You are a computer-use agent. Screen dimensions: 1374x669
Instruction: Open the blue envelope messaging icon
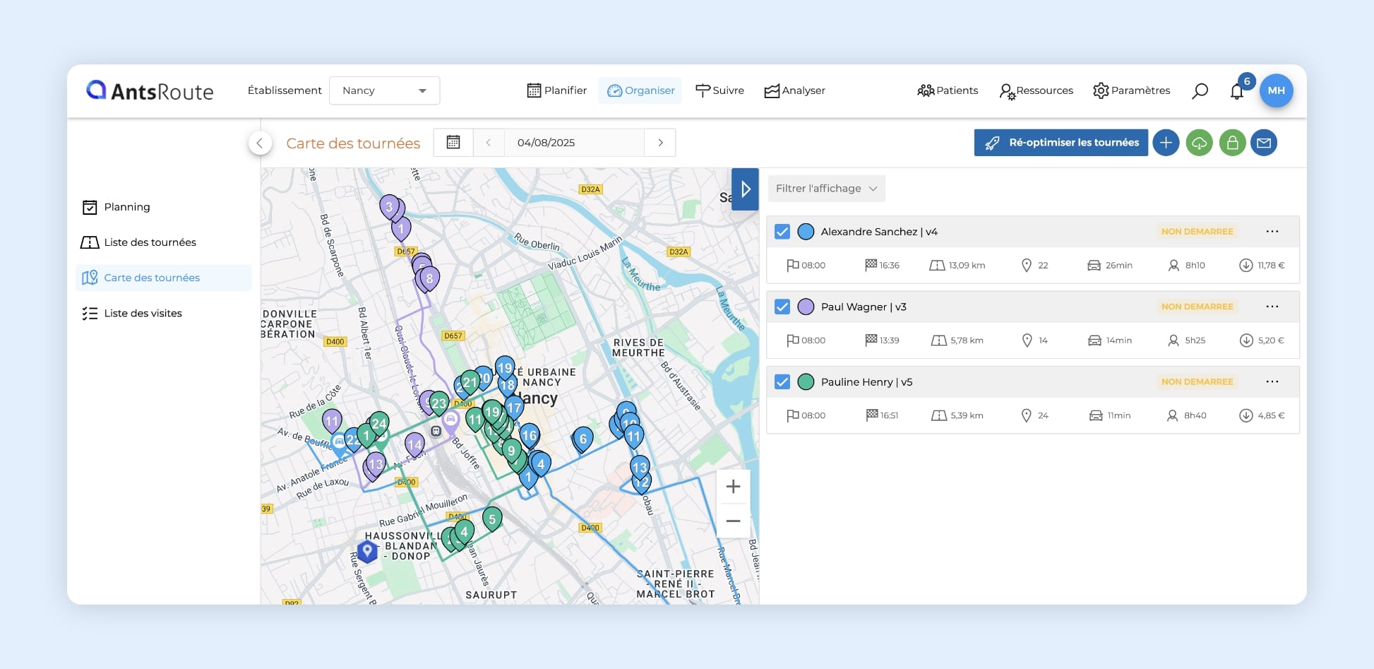tap(1265, 142)
